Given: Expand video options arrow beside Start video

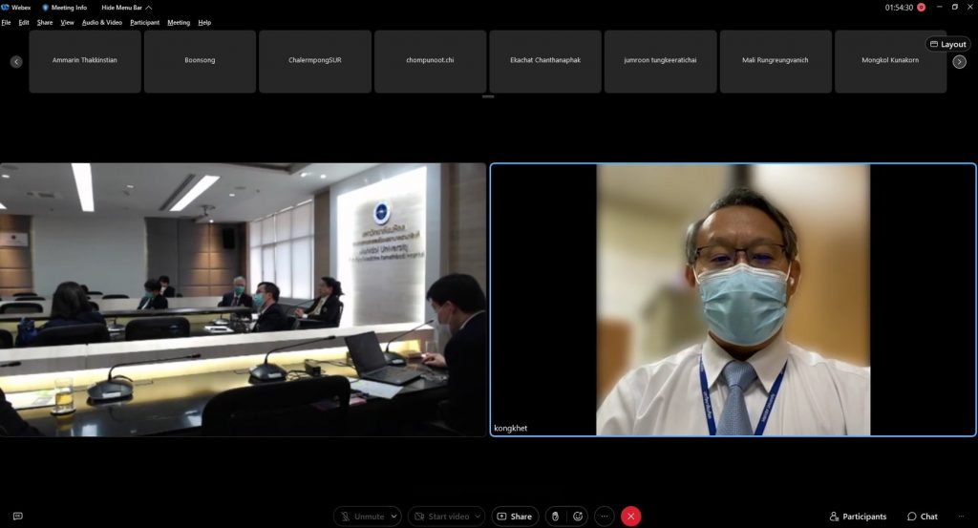Looking at the screenshot, I should pyautogui.click(x=478, y=517).
